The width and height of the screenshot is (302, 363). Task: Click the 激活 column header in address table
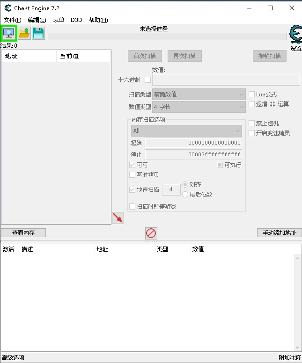10,249
